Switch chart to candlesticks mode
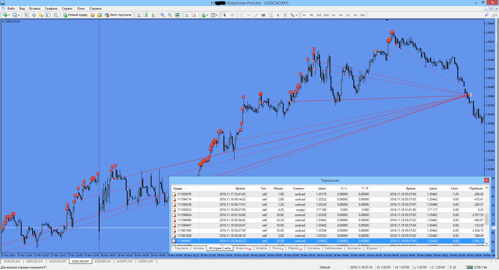This screenshot has height=270, width=499. point(146,15)
